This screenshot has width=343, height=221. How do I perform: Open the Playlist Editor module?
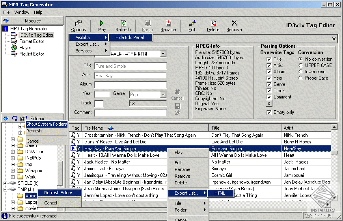(x=32, y=54)
